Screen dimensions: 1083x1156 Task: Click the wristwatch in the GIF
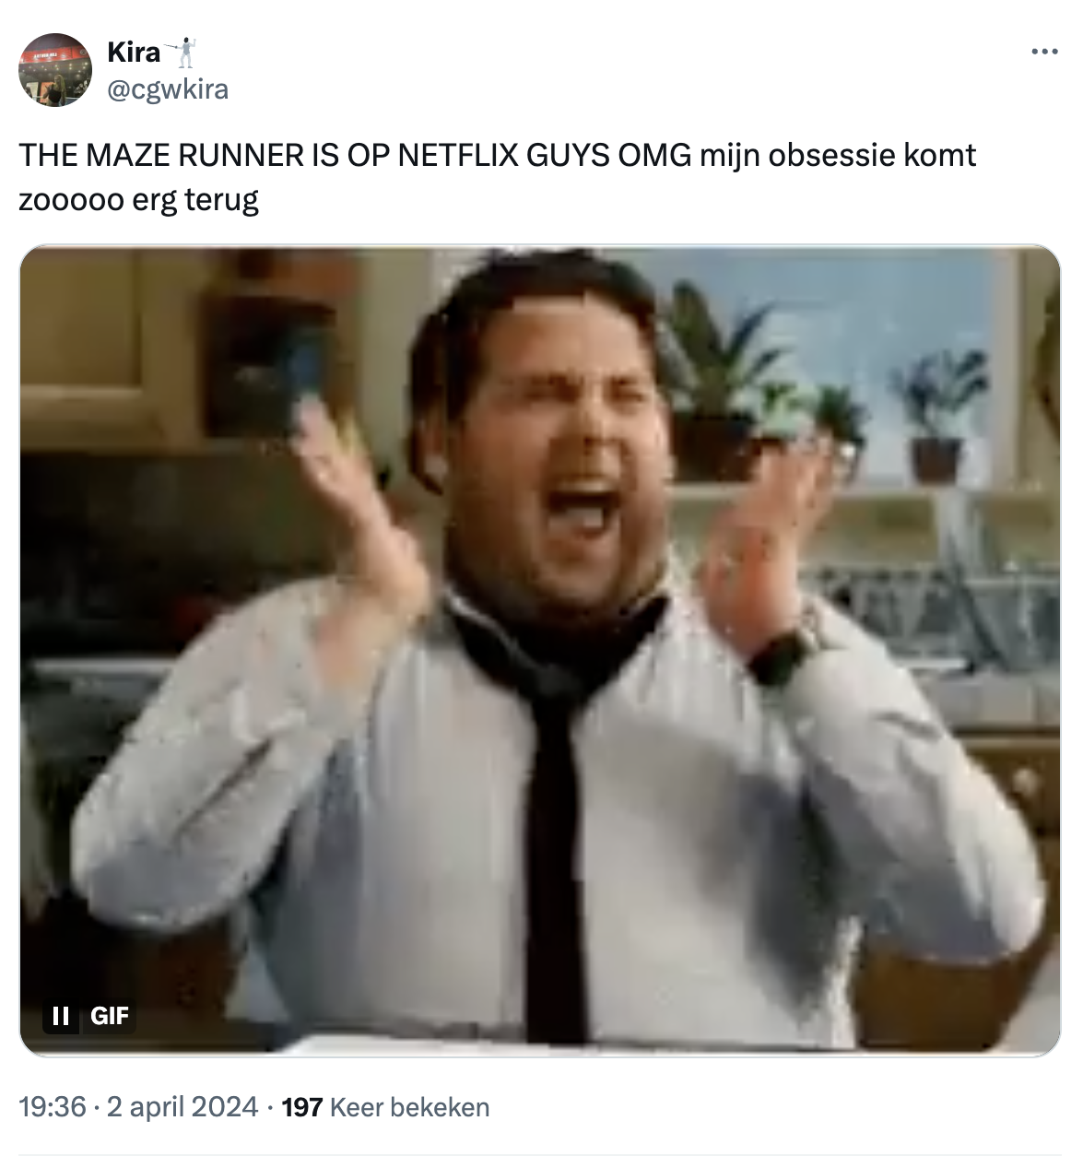783,648
